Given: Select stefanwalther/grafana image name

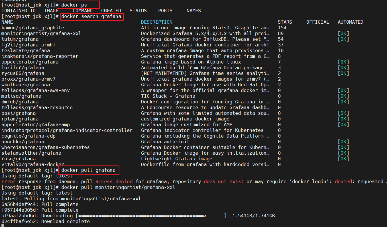Looking at the screenshot, I should [x=31, y=153].
